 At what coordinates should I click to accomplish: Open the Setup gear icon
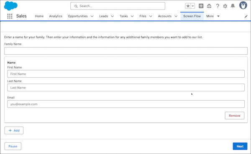point(225,6)
